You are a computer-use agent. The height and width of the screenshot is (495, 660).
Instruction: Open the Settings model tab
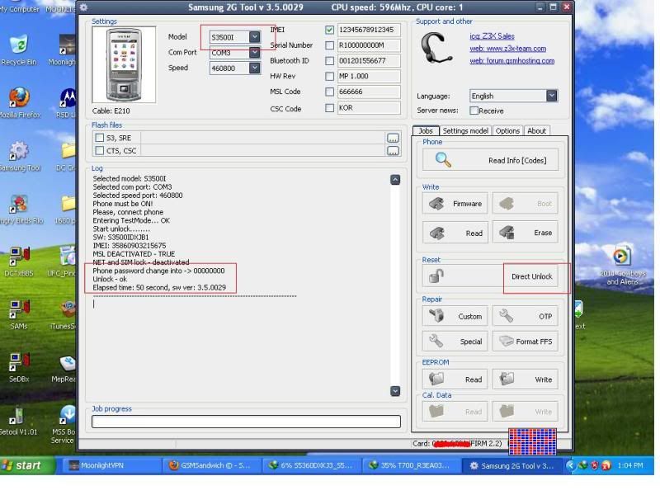click(465, 131)
